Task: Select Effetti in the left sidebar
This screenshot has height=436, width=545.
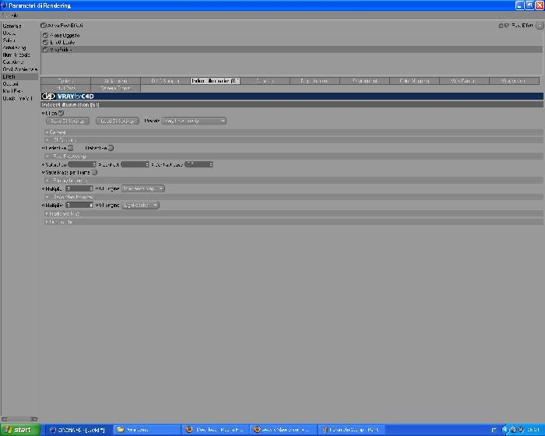Action: pos(19,77)
